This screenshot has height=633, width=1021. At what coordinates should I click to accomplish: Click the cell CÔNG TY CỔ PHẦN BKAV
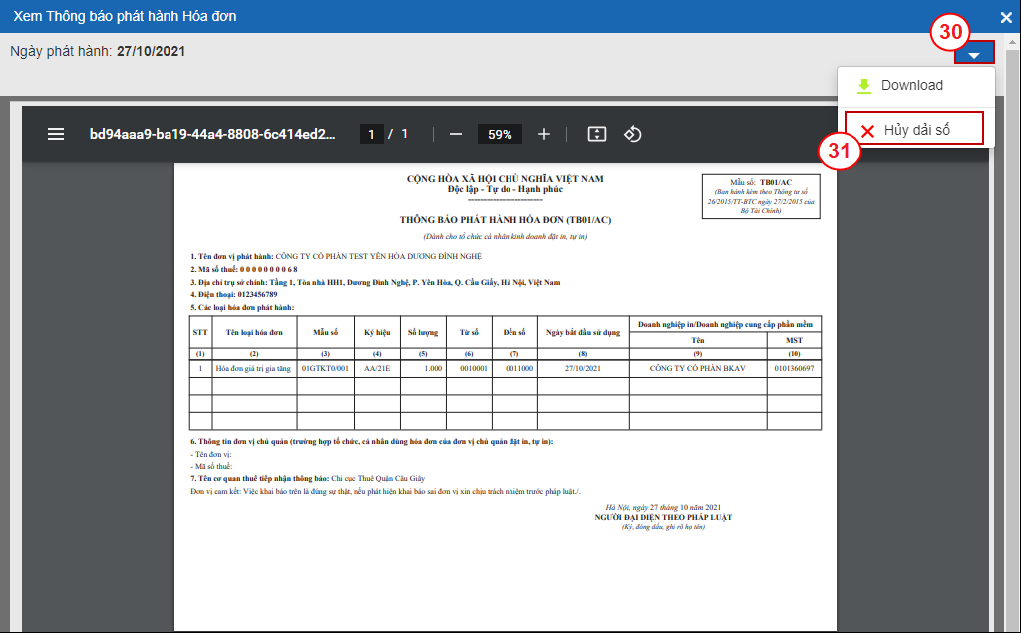point(697,369)
